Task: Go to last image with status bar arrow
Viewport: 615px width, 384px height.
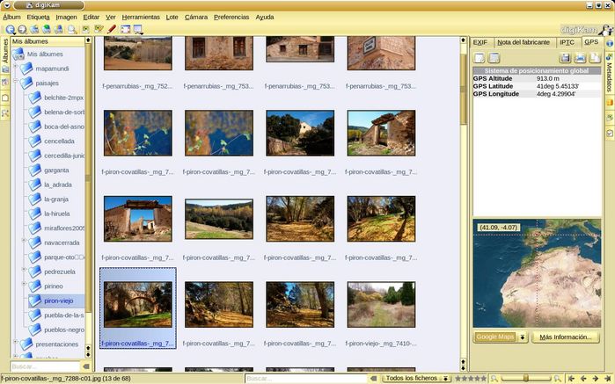Action: 607,379
